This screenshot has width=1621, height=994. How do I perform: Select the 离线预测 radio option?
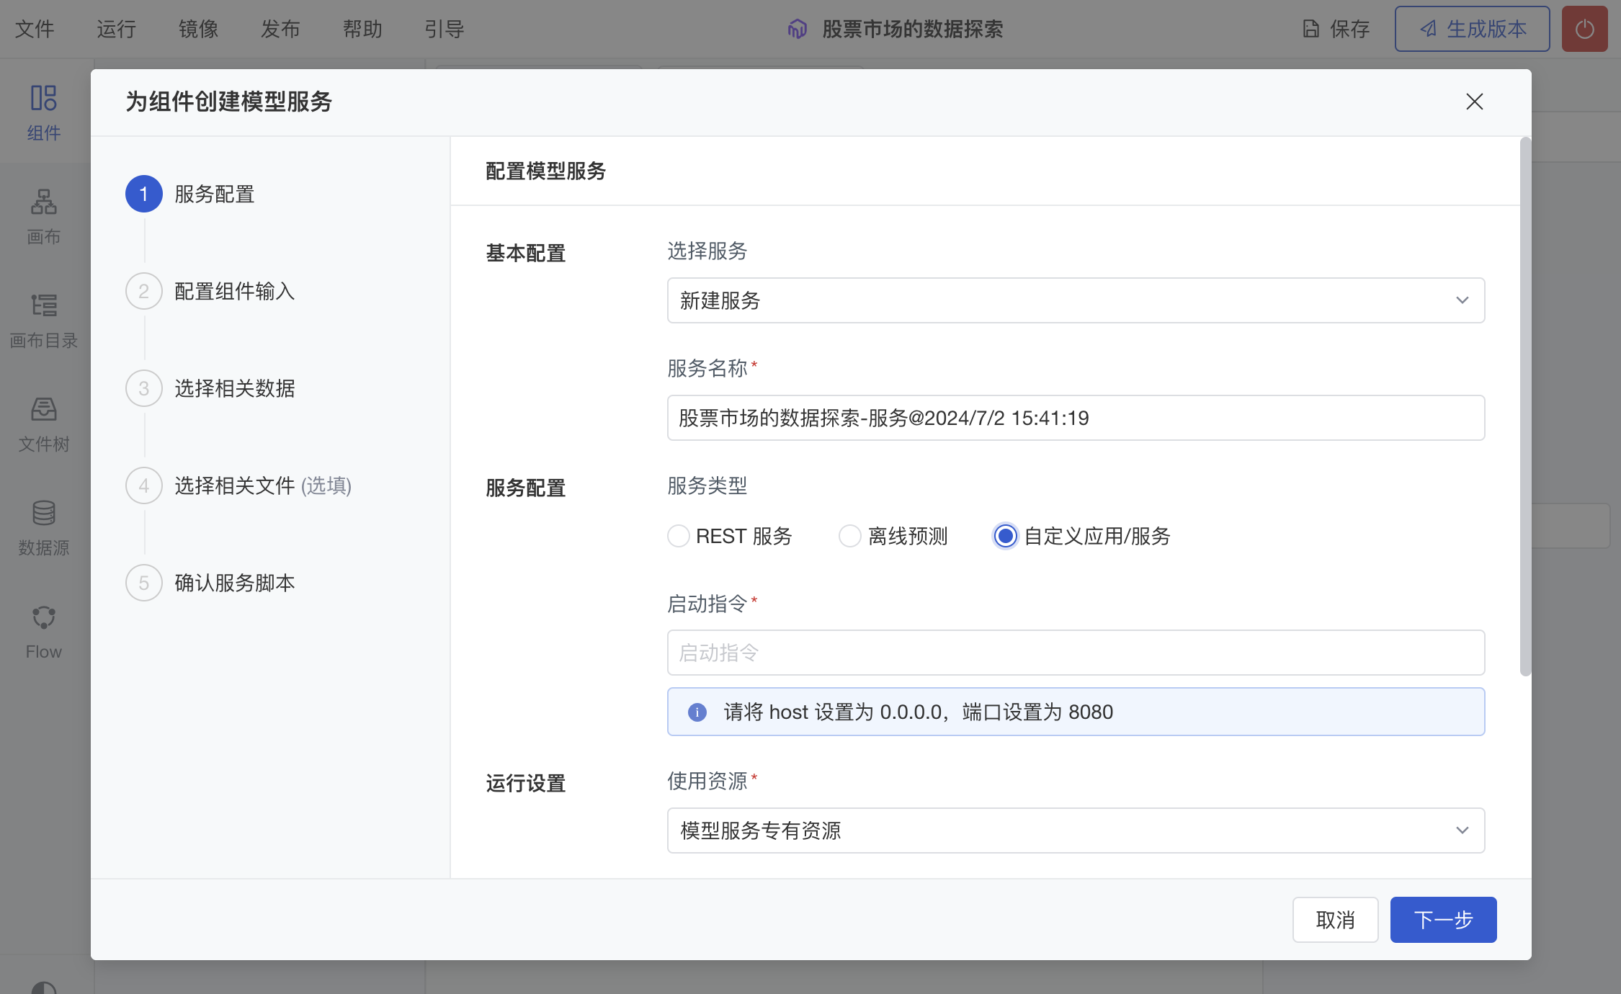pyautogui.click(x=850, y=536)
